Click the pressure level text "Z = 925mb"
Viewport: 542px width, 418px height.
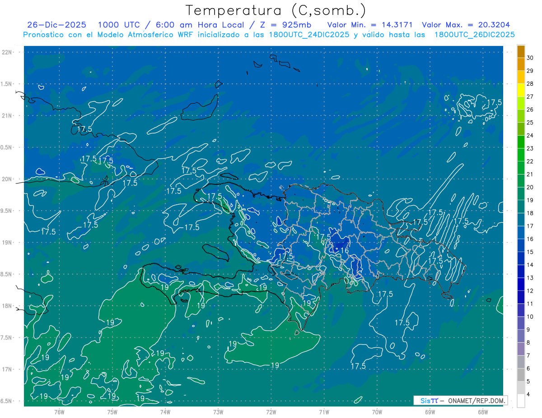pyautogui.click(x=284, y=25)
